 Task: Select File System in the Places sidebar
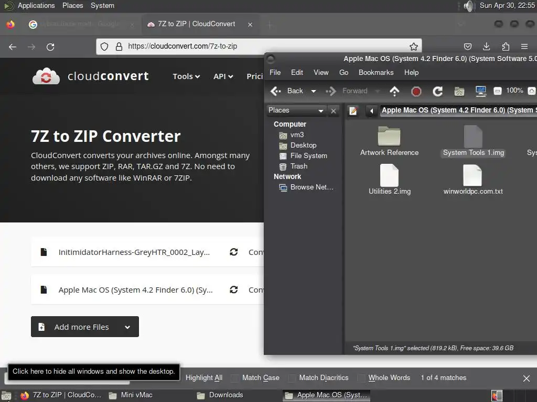point(308,156)
